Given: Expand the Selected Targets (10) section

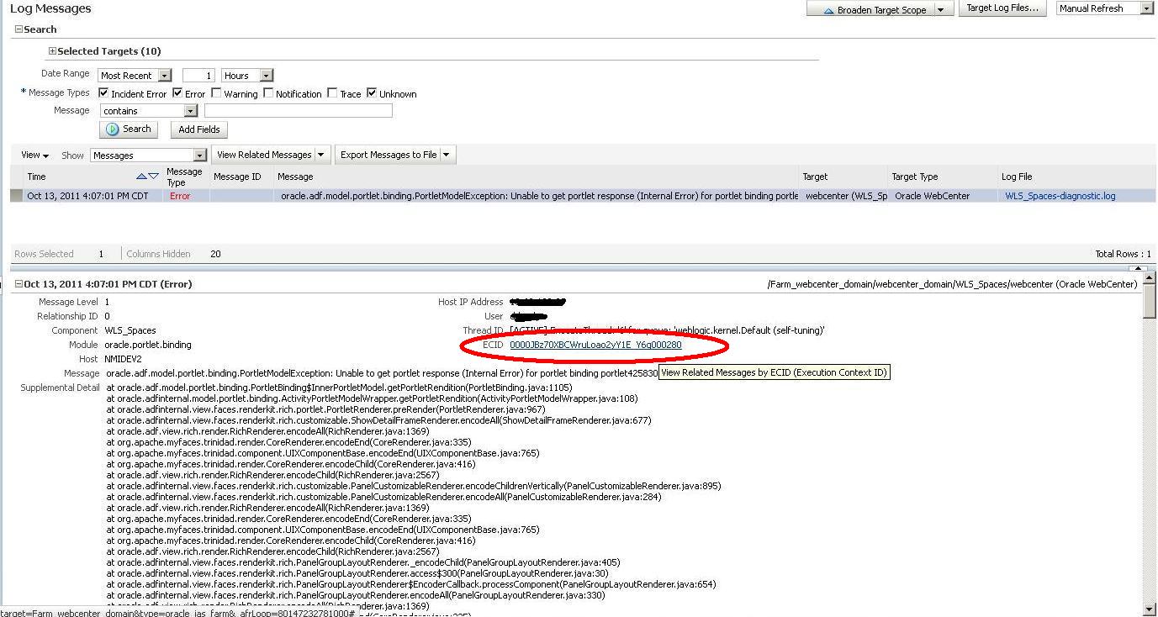Looking at the screenshot, I should 51,50.
